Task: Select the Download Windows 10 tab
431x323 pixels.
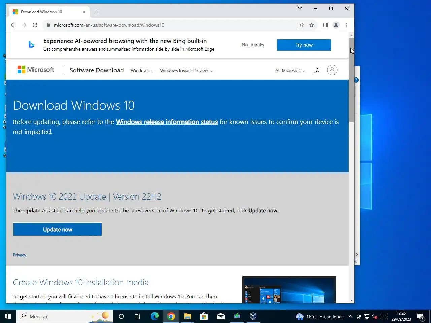Action: coord(49,12)
